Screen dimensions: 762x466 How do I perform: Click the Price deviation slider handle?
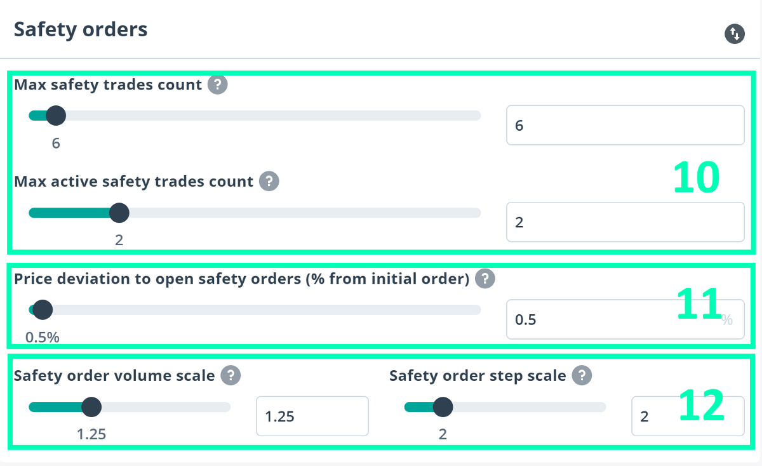(43, 310)
